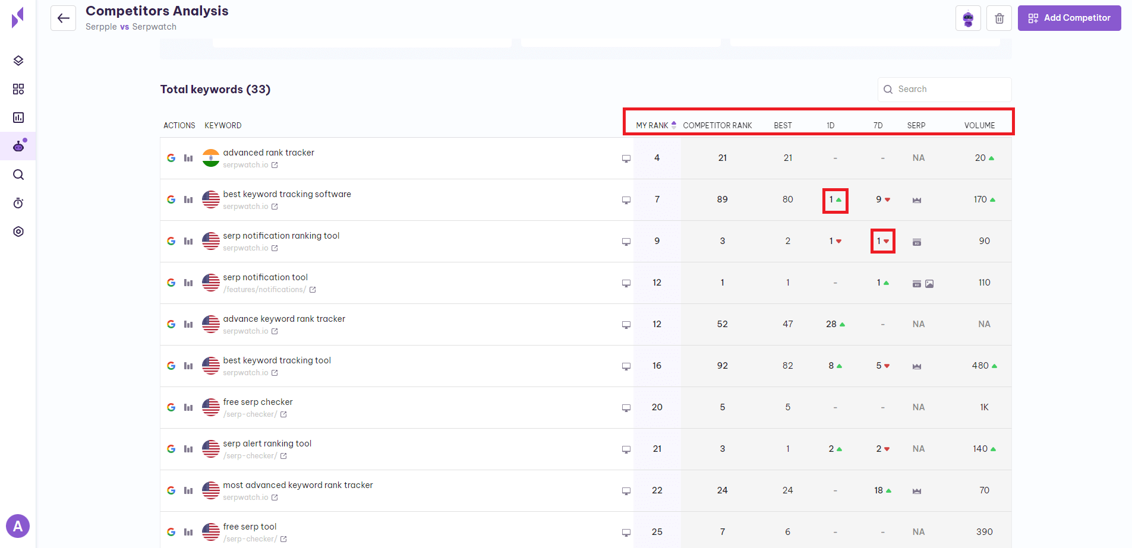Open the settings icon in sidebar

tap(18, 232)
